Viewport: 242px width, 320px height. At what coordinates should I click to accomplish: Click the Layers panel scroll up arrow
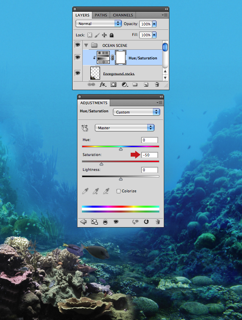[x=165, y=72]
